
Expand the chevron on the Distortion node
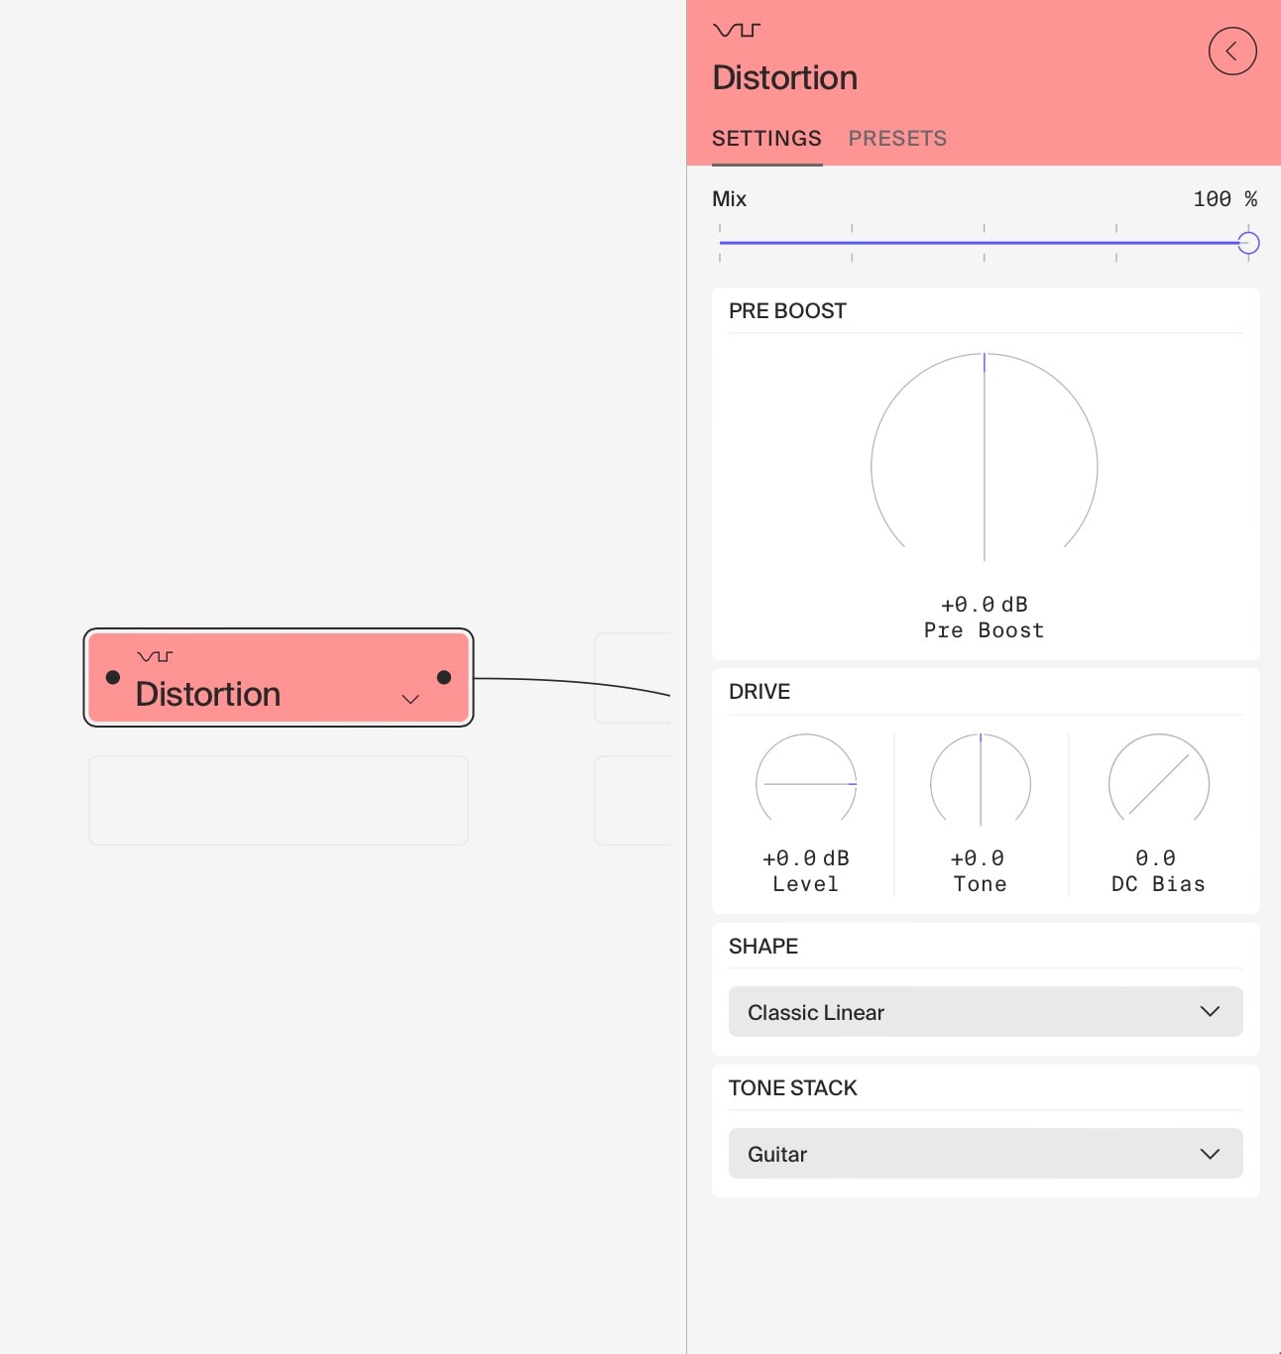point(409,699)
